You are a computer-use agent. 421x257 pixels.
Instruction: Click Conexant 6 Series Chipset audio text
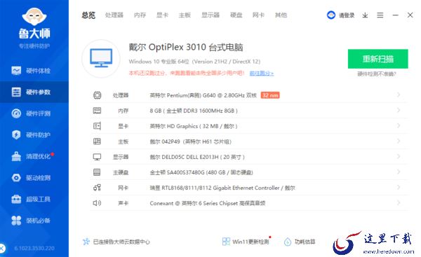click(x=207, y=203)
